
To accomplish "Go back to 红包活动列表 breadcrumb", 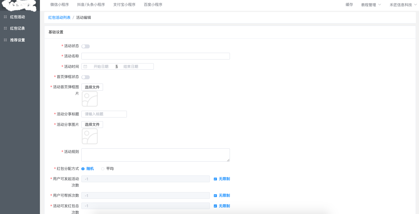I will [x=59, y=18].
